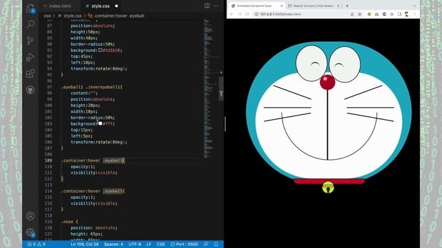442x248 pixels.
Task: Change language mode CSS in status bar
Action: coord(161,244)
